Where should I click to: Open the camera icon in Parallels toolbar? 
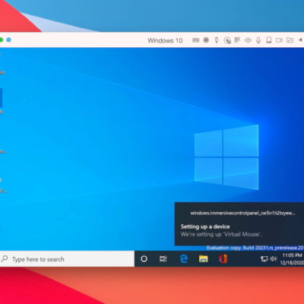tap(280, 40)
